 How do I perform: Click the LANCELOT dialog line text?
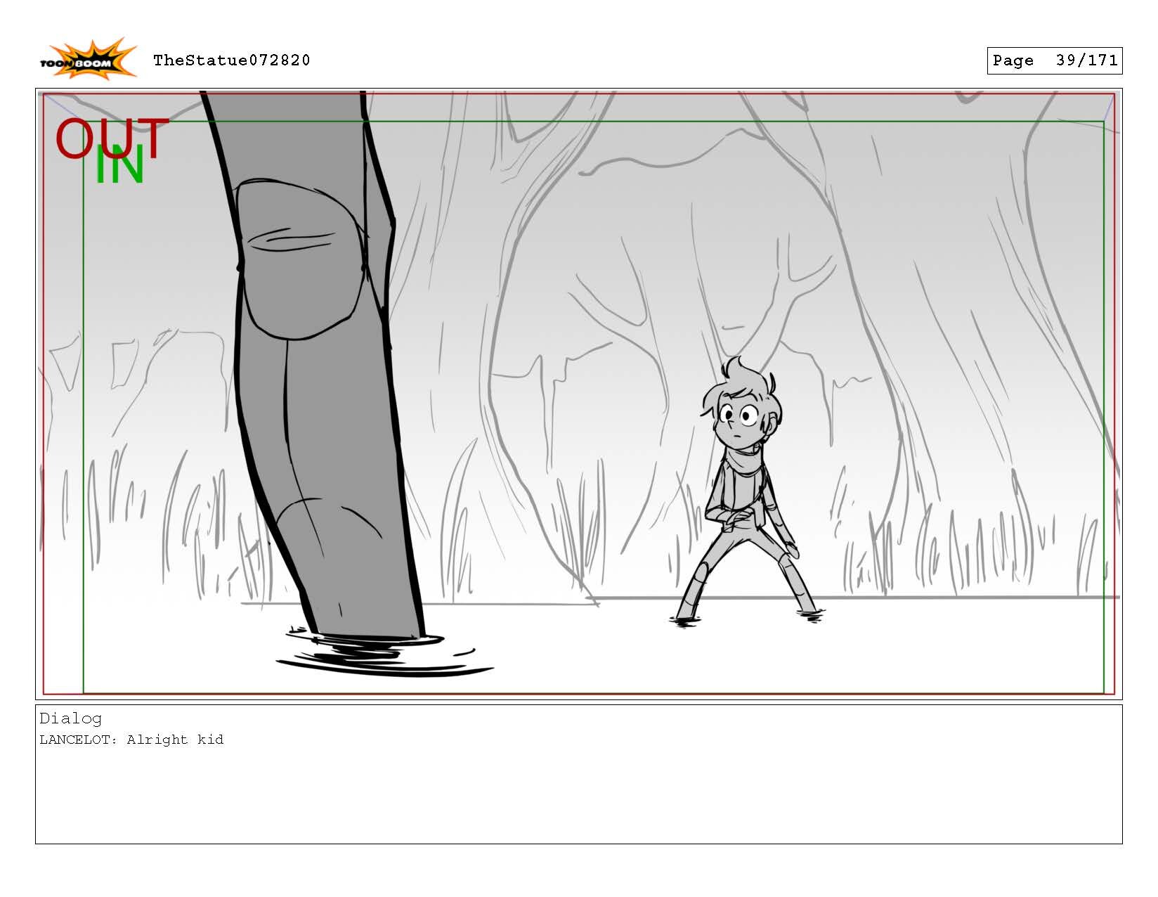coord(132,740)
